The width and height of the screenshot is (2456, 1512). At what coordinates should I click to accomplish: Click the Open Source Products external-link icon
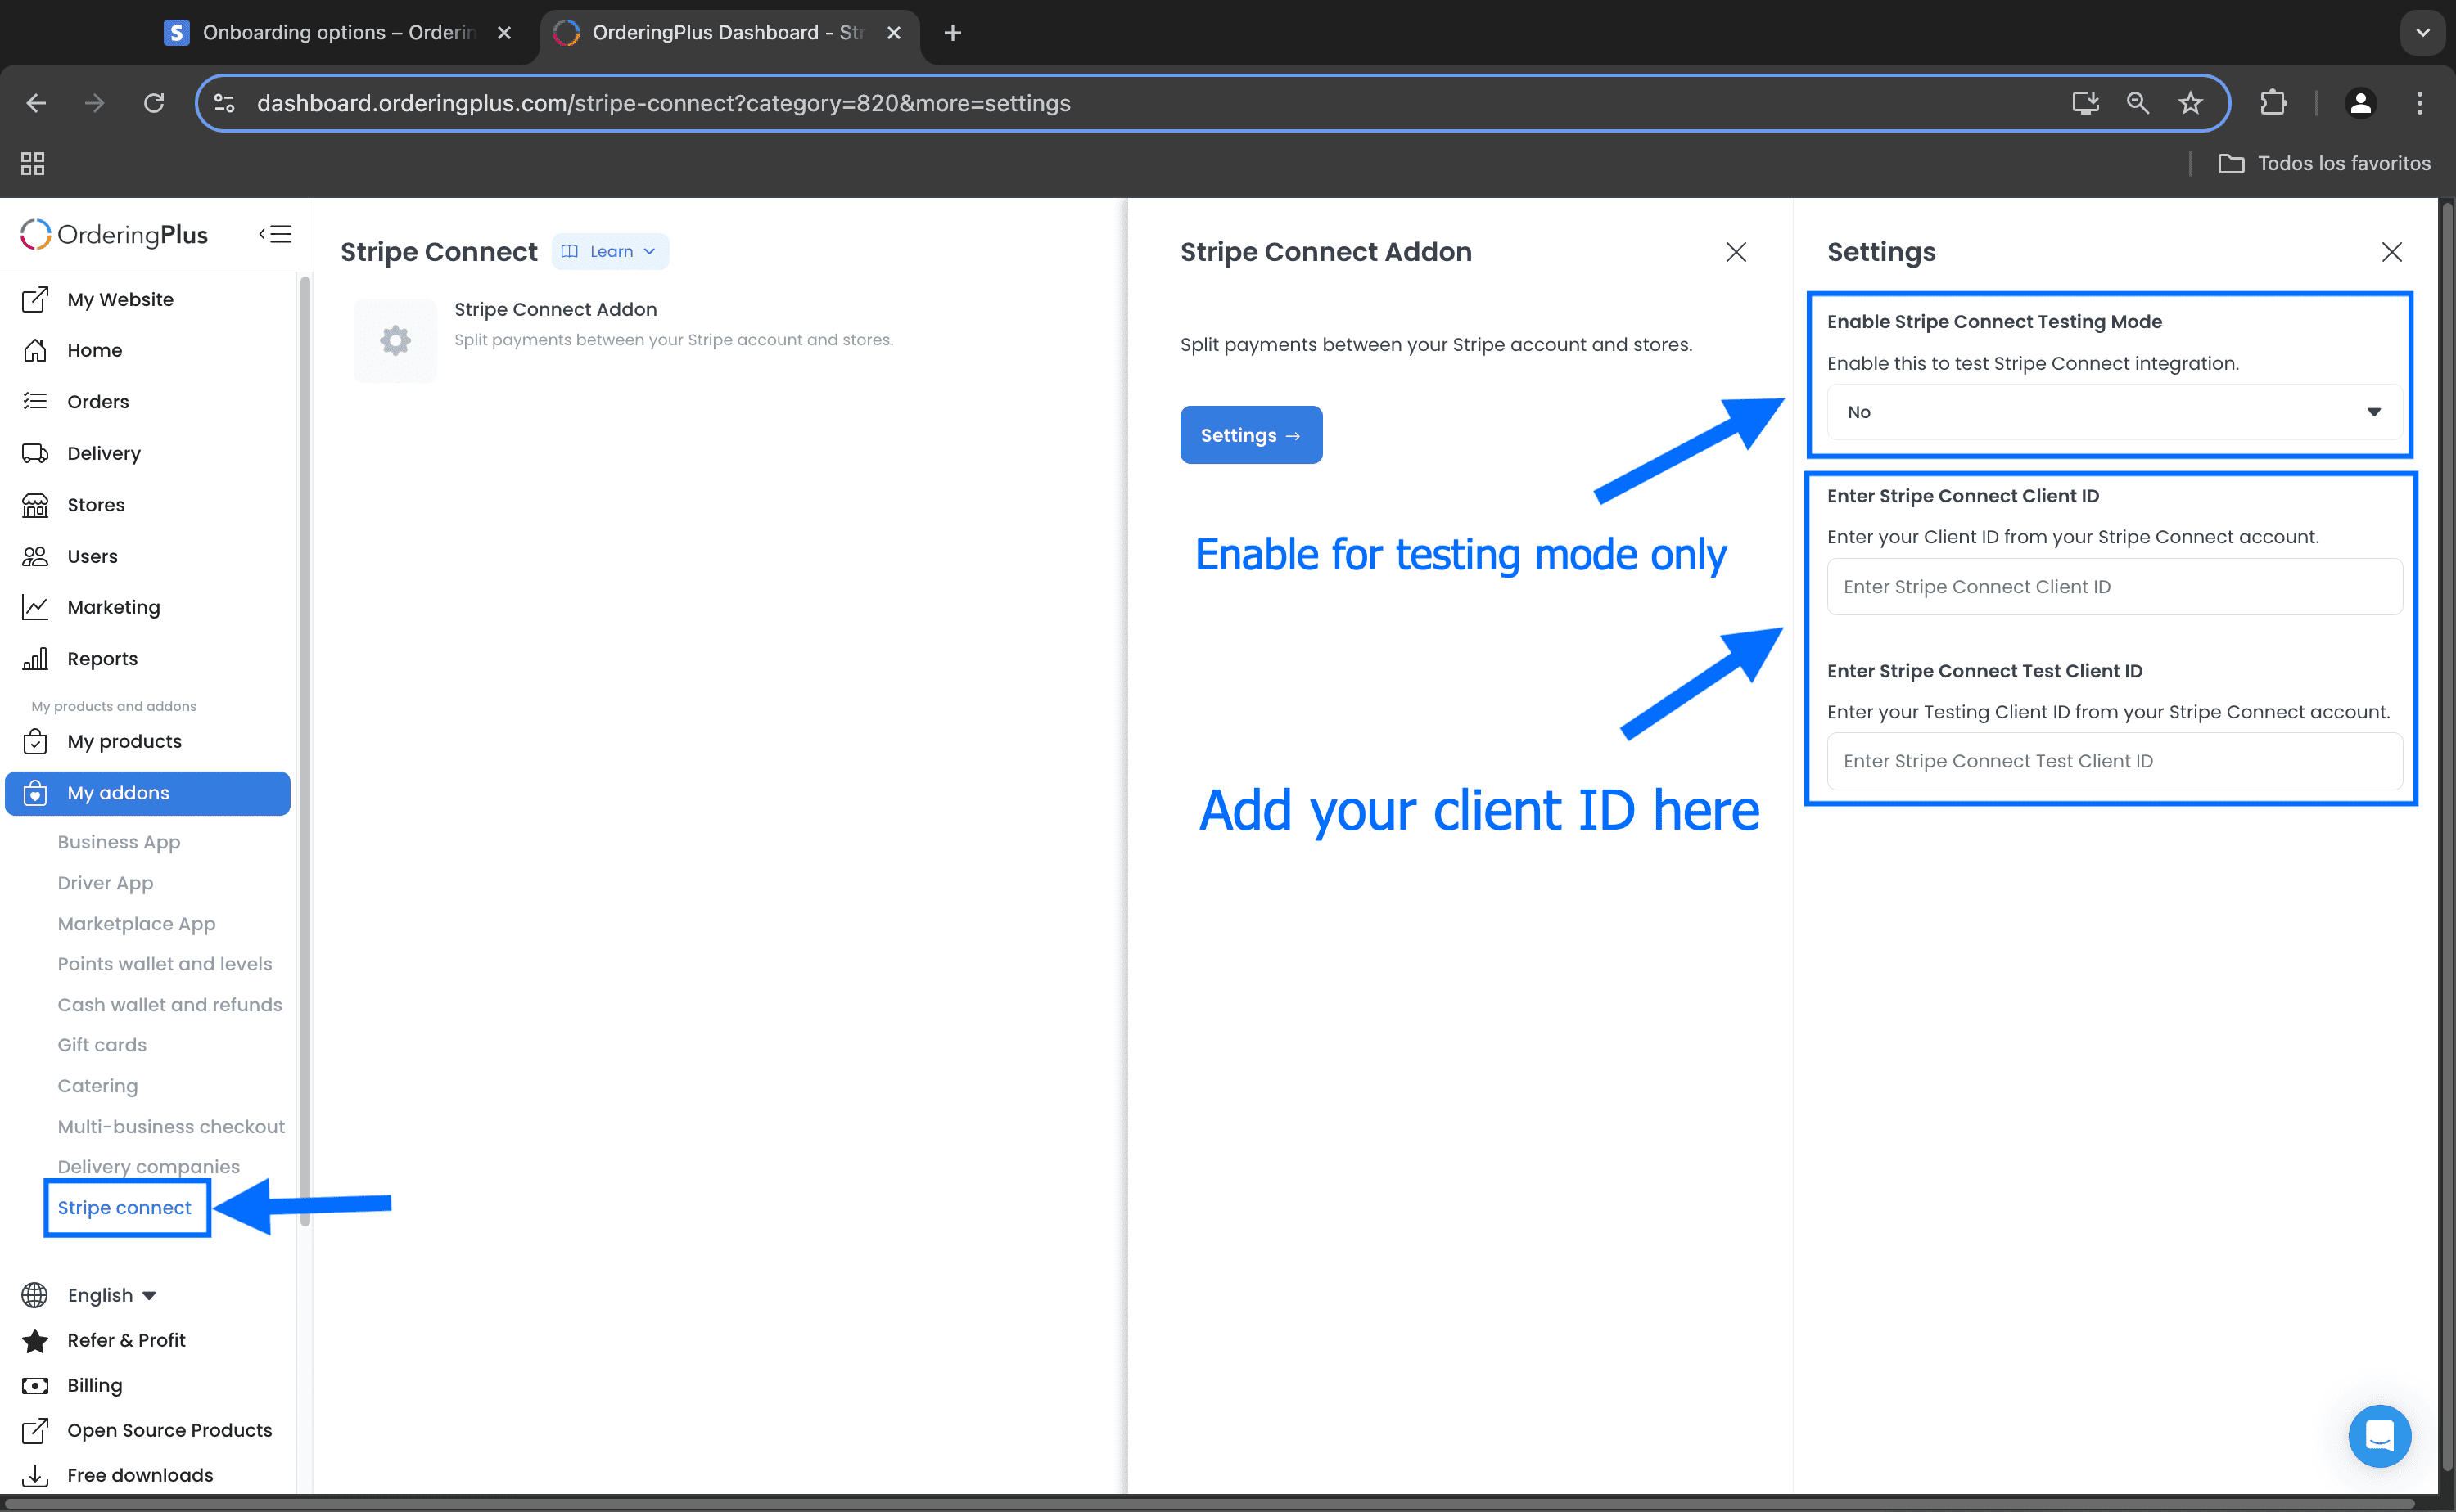[35, 1430]
